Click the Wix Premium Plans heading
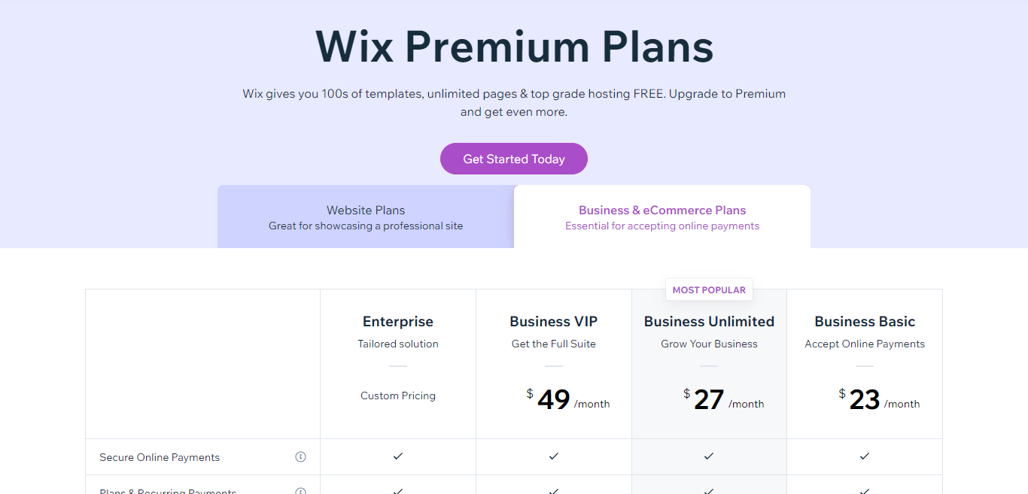Screen dimensions: 1028x494 [x=514, y=47]
